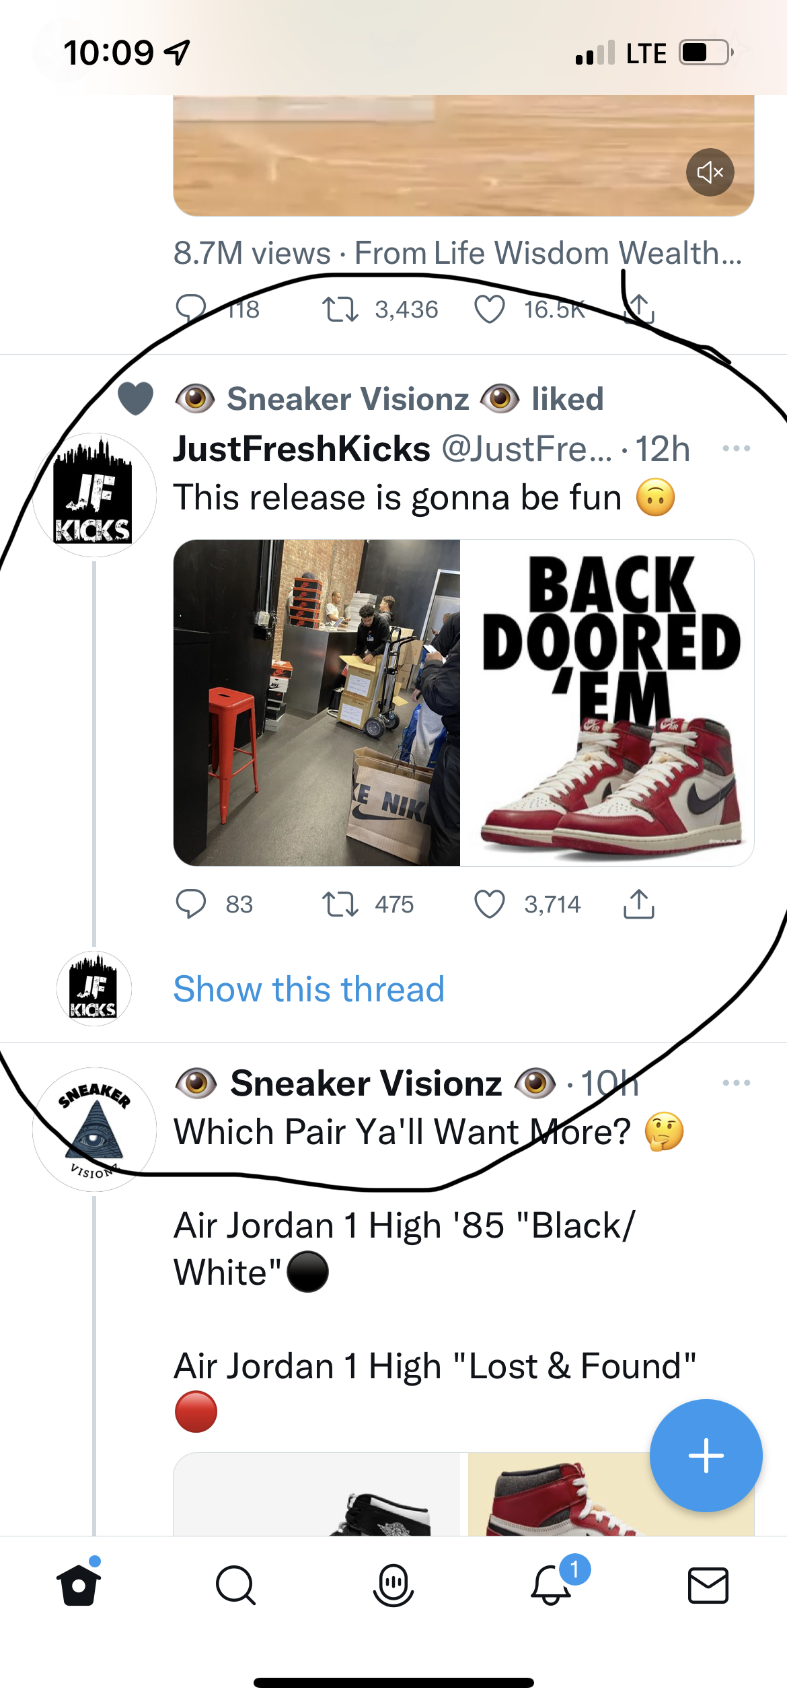Reply to JustFreshKicks tweet with 83 comments
Image resolution: width=787 pixels, height=1704 pixels.
click(191, 904)
